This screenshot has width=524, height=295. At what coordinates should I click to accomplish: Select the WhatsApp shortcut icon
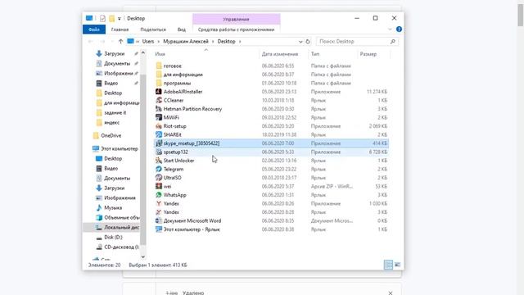tap(159, 195)
